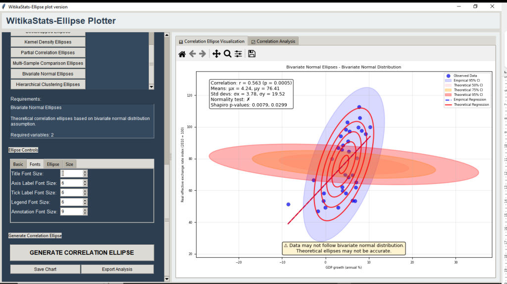This screenshot has width=507, height=284.
Task: Click Empirical Regression legend entry
Action: coord(466,100)
